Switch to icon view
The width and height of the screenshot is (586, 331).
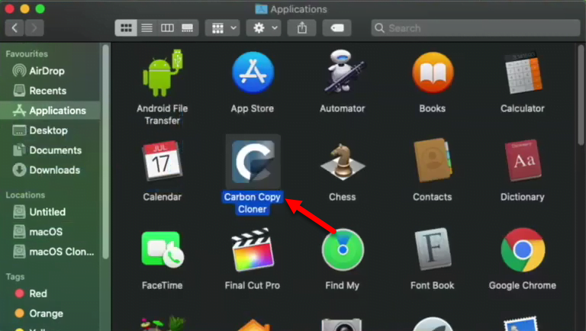126,28
